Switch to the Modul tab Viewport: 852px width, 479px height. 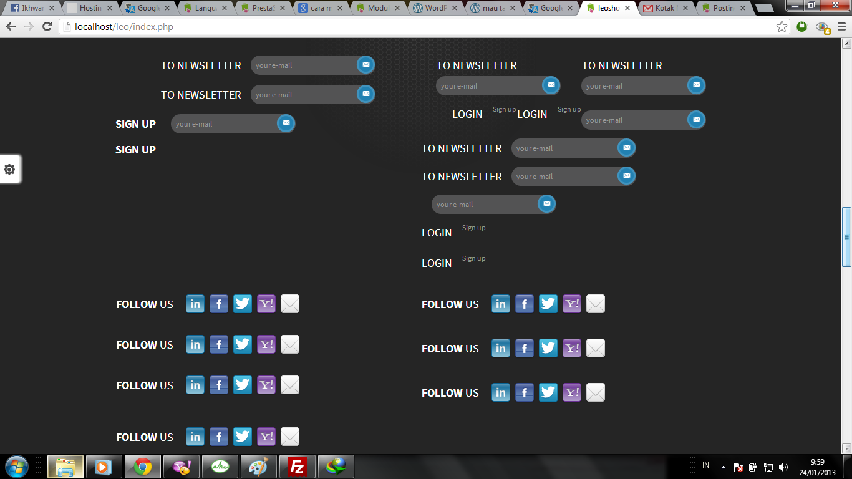click(x=379, y=8)
